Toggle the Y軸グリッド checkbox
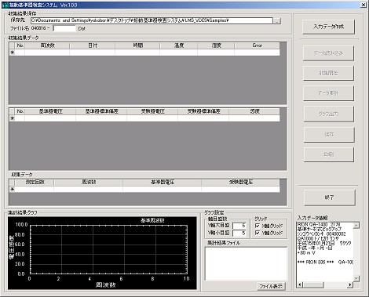This screenshot has width=369, height=297. (258, 233)
